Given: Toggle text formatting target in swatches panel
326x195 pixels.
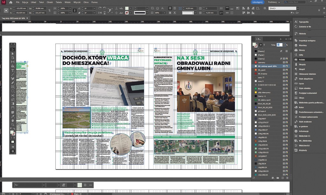Looking at the screenshot, I should 264,45.
